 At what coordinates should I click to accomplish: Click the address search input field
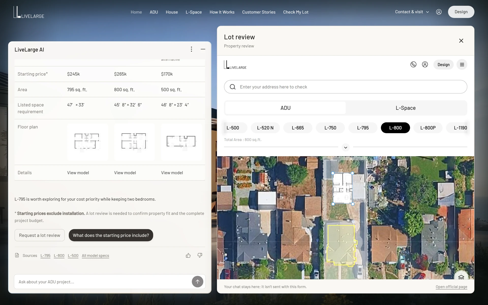[x=345, y=87]
